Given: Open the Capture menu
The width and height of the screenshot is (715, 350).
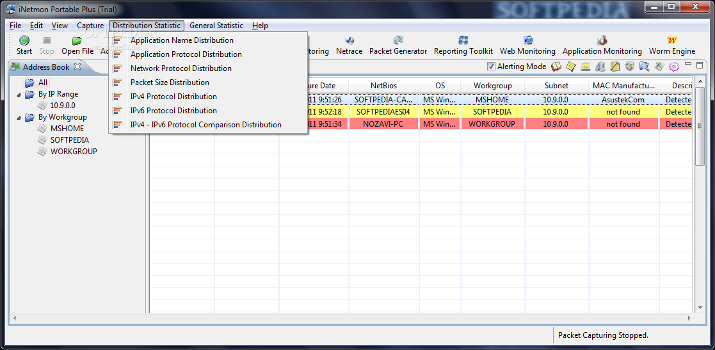Looking at the screenshot, I should [x=90, y=26].
